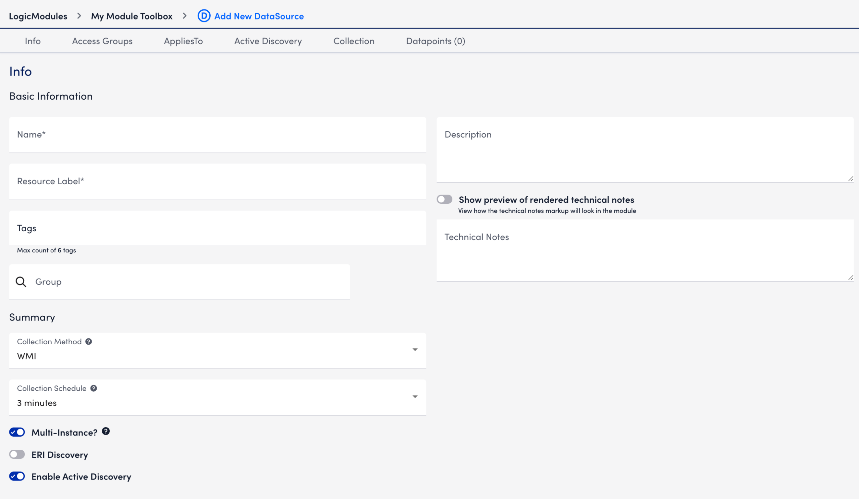
Task: Open the Access Groups tab
Action: pos(102,41)
